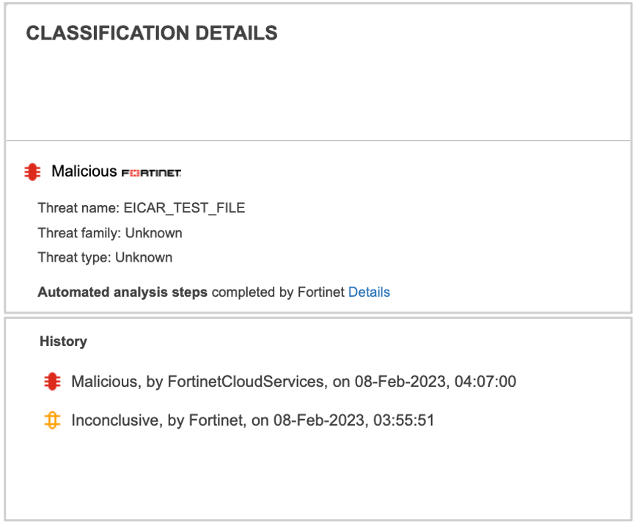Image resolution: width=635 pixels, height=524 pixels.
Task: Open the Details link
Action: 369,292
